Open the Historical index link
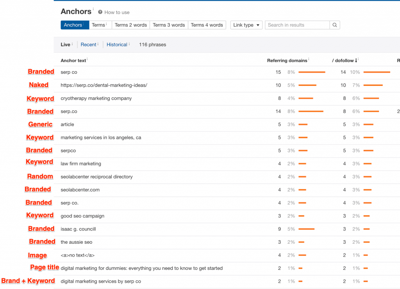This screenshot has width=400, height=289. click(117, 45)
